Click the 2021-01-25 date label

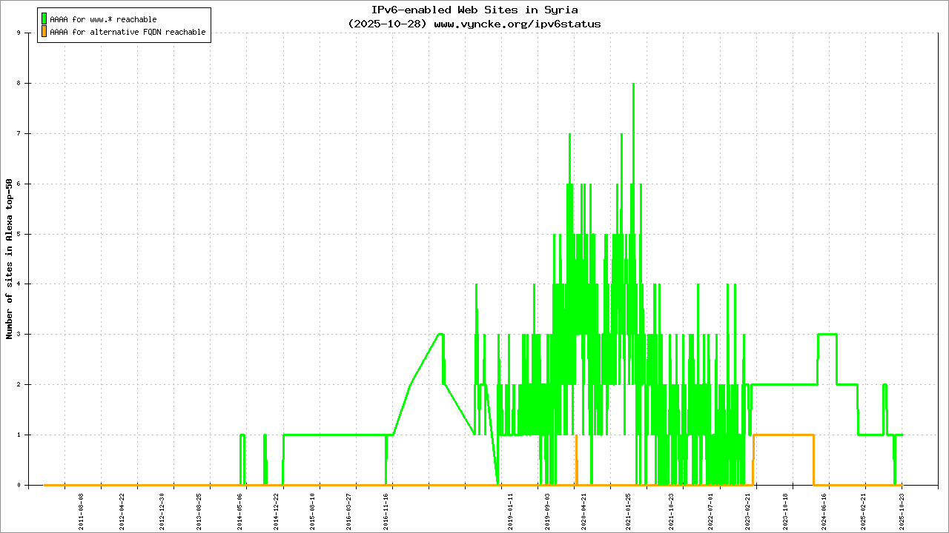628,510
